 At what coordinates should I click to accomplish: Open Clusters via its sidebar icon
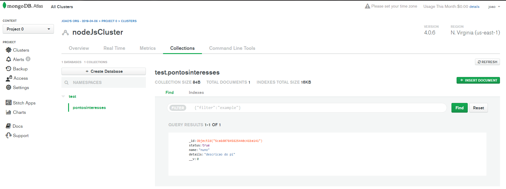8,50
